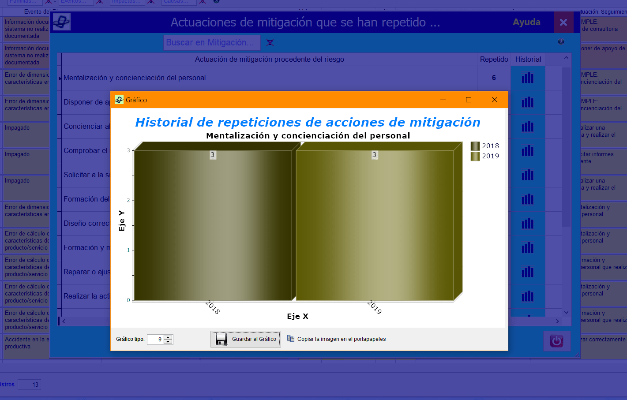Copy chart image to clipboard icon
Image resolution: width=627 pixels, height=400 pixels.
pos(291,339)
